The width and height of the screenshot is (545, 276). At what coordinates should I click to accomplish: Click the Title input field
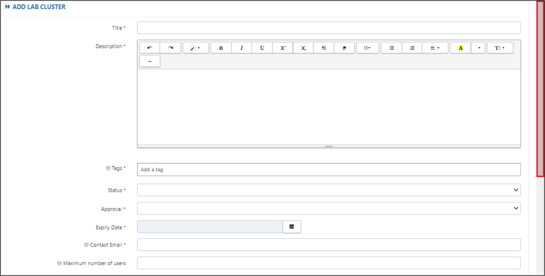pyautogui.click(x=329, y=28)
